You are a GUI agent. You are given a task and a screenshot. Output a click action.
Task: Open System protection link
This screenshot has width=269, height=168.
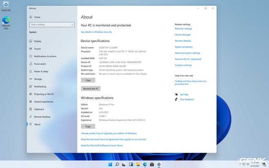coord(183,47)
